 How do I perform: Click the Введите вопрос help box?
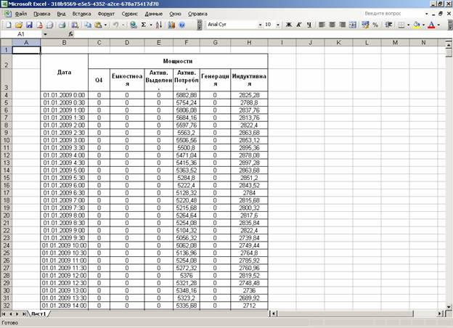click(x=393, y=14)
